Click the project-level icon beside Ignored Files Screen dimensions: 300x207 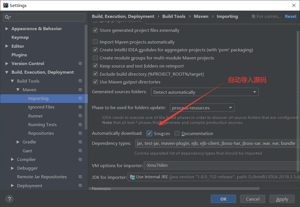(x=80, y=107)
